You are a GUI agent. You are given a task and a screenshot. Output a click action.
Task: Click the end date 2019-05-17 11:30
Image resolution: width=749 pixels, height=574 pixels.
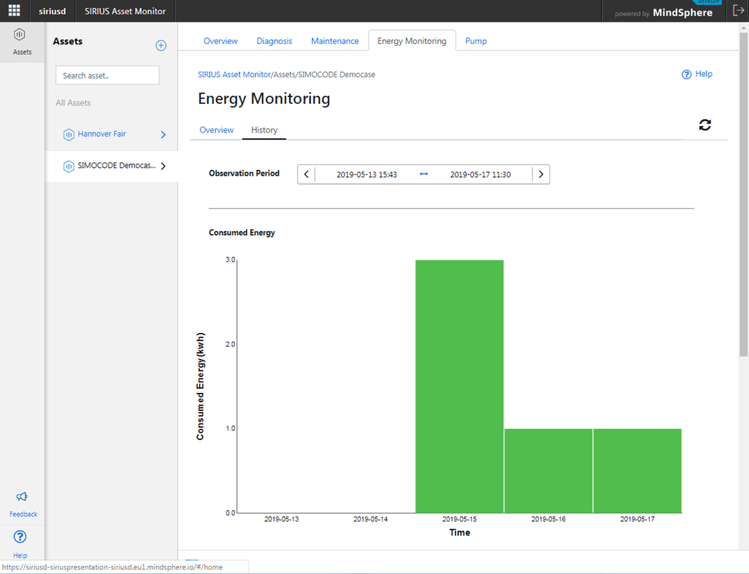[480, 174]
